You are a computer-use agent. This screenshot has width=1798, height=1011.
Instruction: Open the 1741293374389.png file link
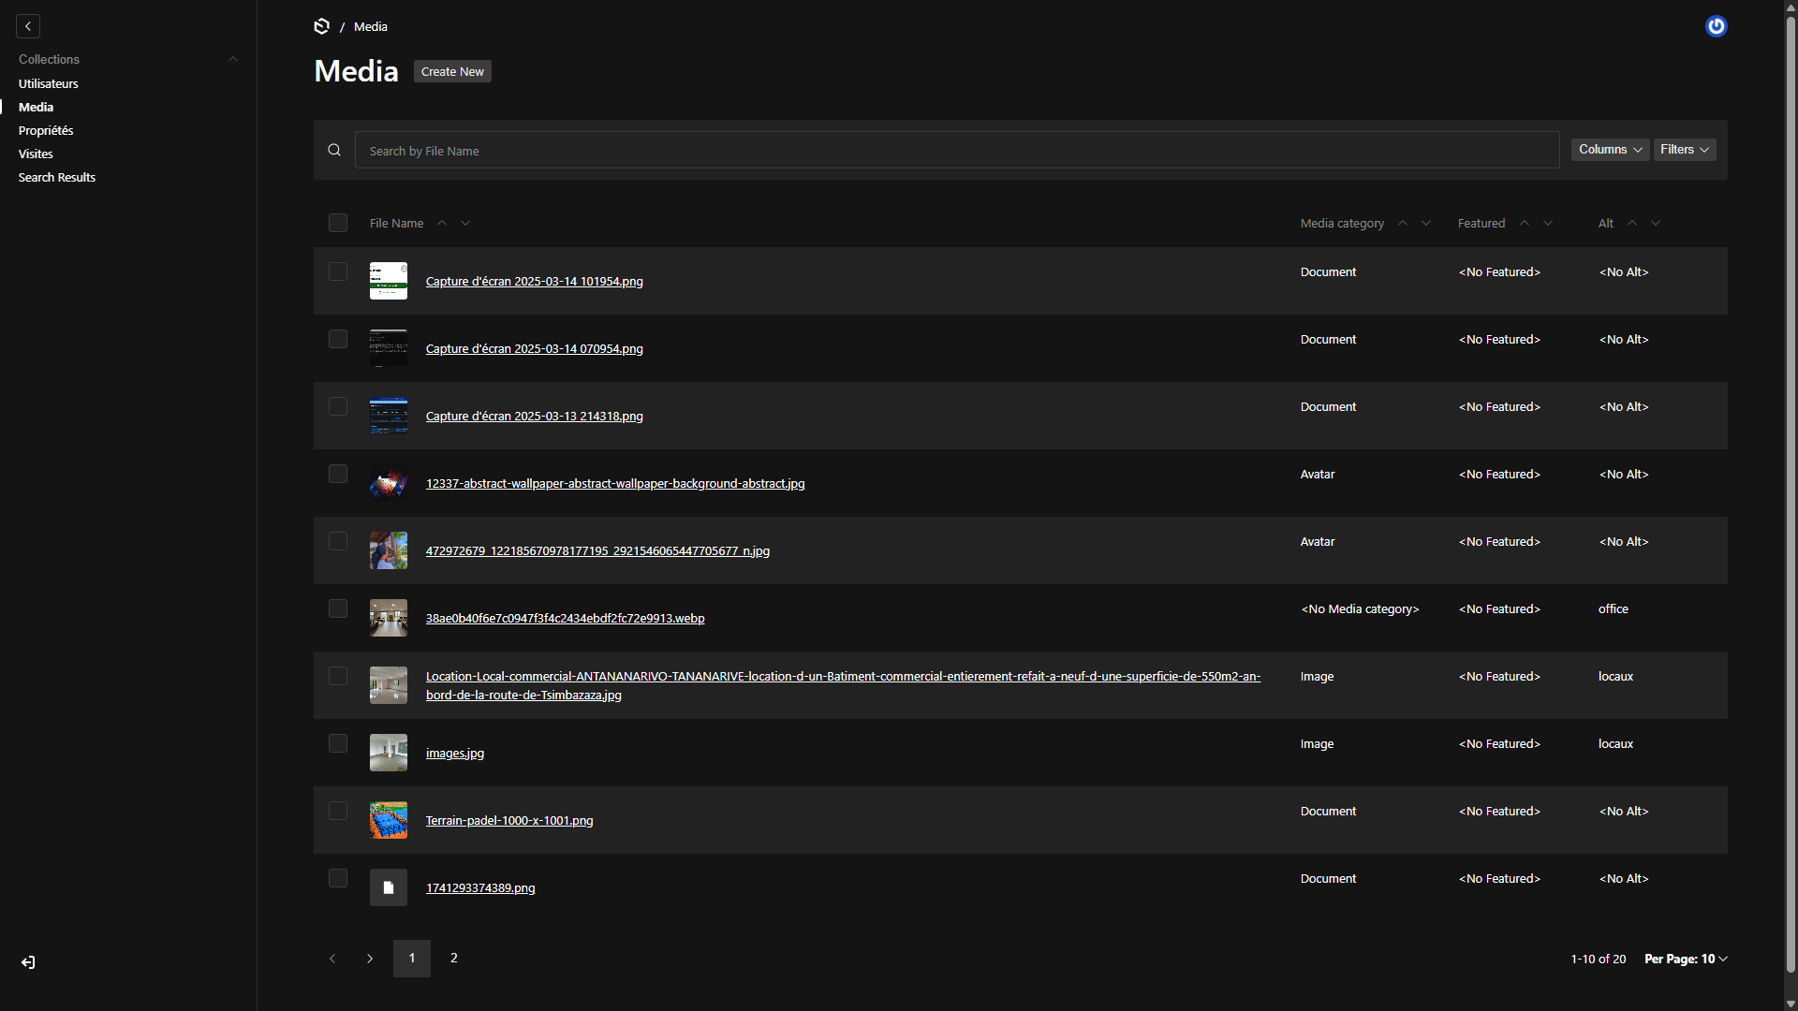tap(480, 887)
